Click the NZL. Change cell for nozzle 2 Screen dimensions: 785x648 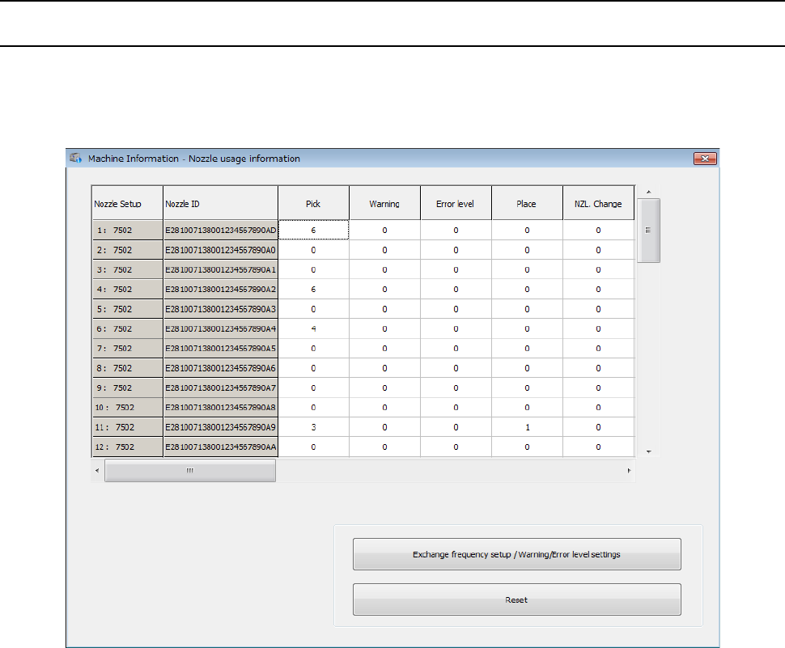click(x=598, y=250)
